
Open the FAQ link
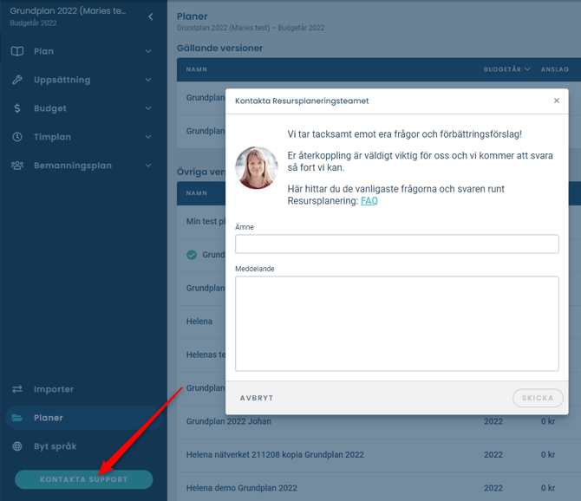coord(369,201)
